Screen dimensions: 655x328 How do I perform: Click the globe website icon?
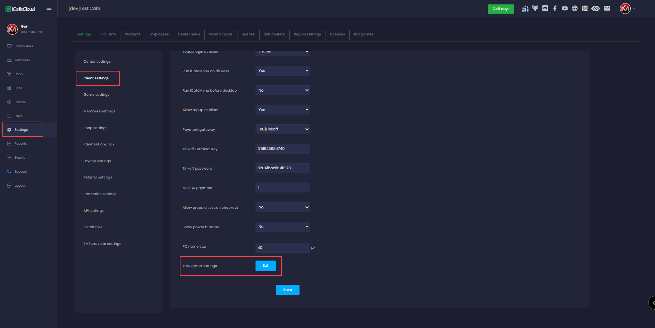point(575,9)
